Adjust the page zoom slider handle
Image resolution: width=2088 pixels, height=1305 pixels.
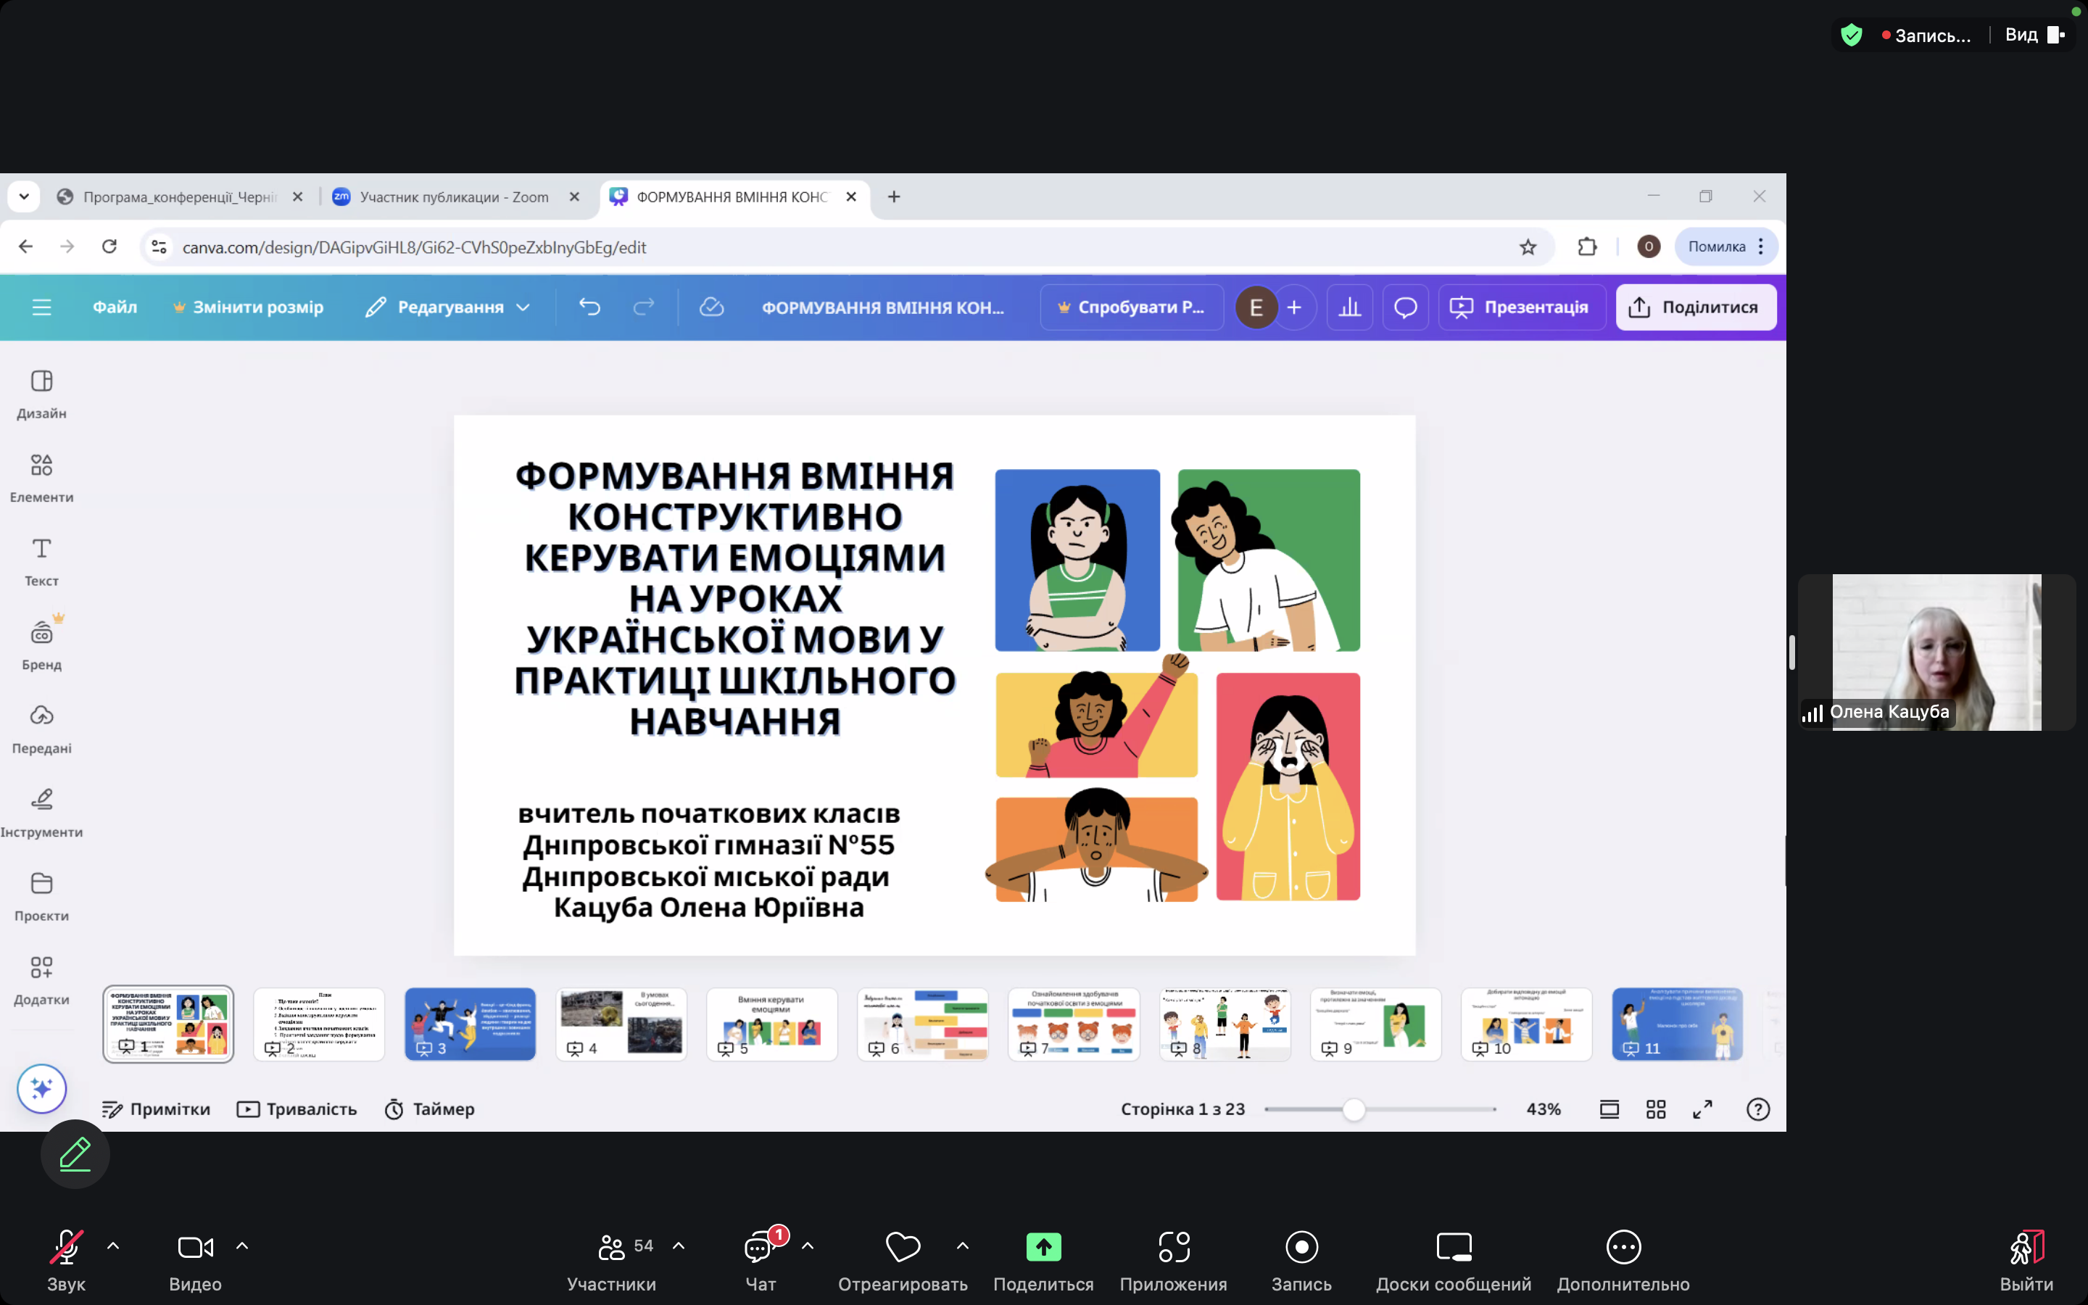[1354, 1109]
